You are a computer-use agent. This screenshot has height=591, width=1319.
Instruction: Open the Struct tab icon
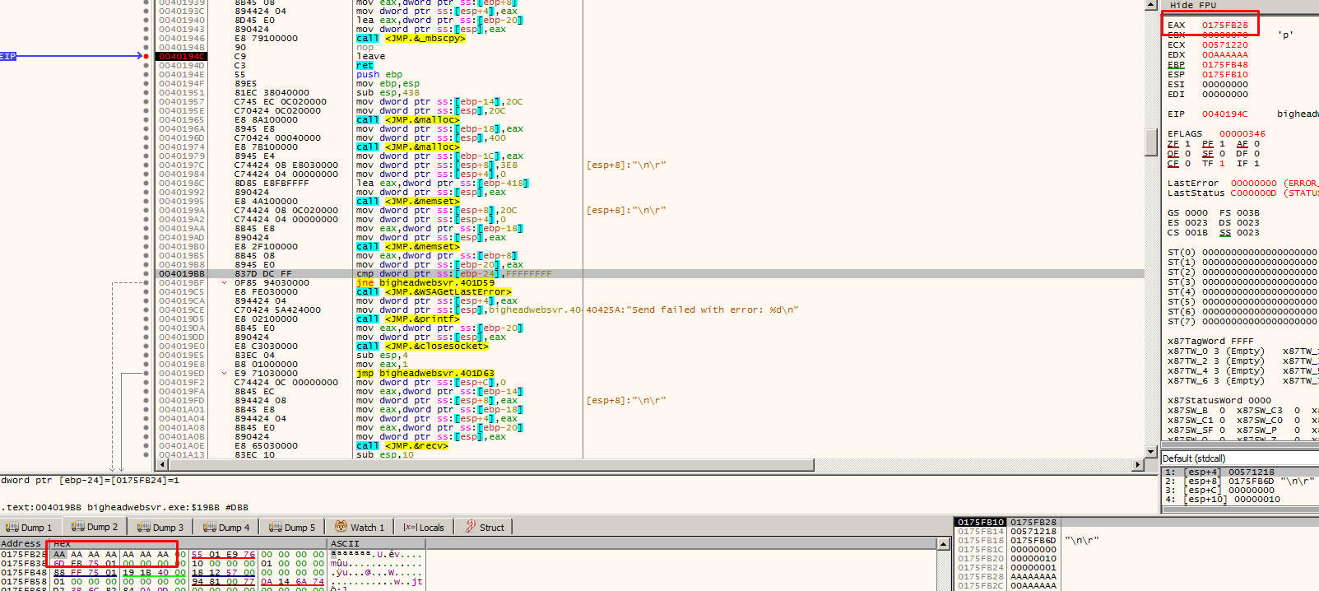(x=471, y=527)
